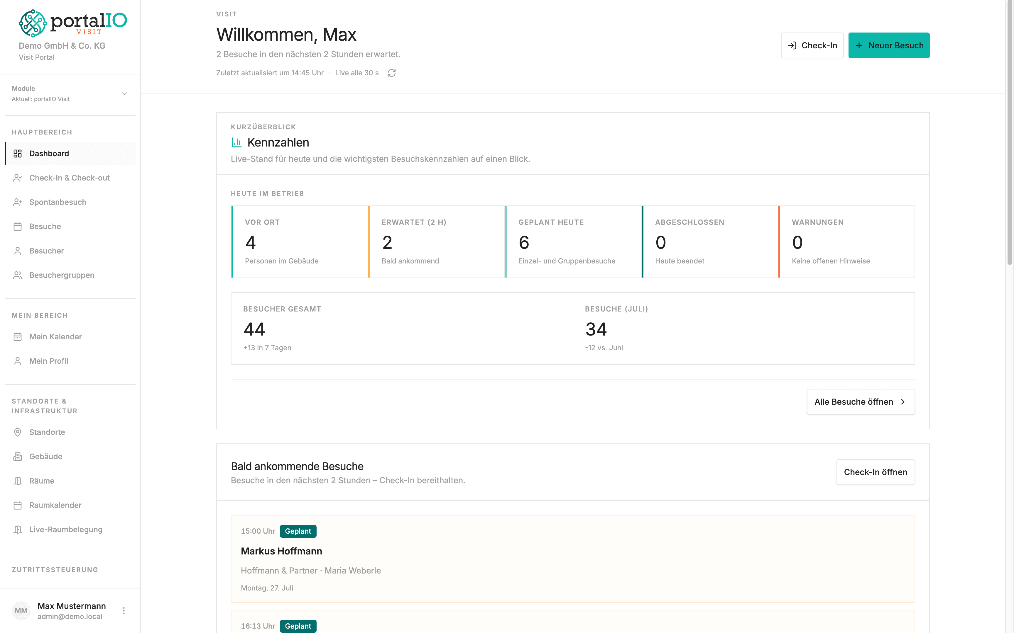Click the '+13 in 7 Tagen' text
Screen dimensions: 1014x633
pos(267,348)
